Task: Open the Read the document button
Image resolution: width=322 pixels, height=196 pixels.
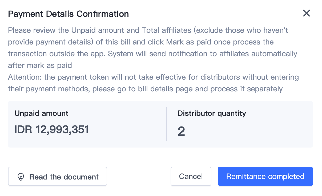Action: (58, 176)
